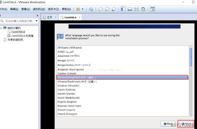Choose Bengali(India) from the language list
This screenshot has width=197, height=129.
coord(123,65)
